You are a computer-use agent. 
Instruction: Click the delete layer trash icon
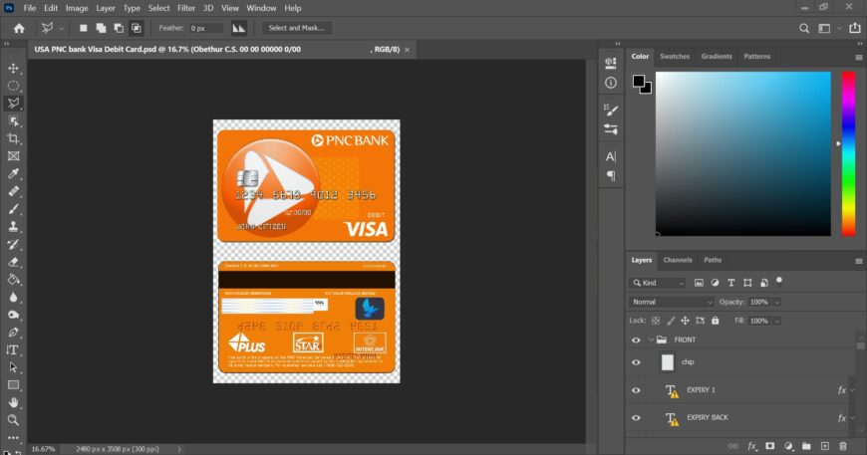click(x=843, y=446)
